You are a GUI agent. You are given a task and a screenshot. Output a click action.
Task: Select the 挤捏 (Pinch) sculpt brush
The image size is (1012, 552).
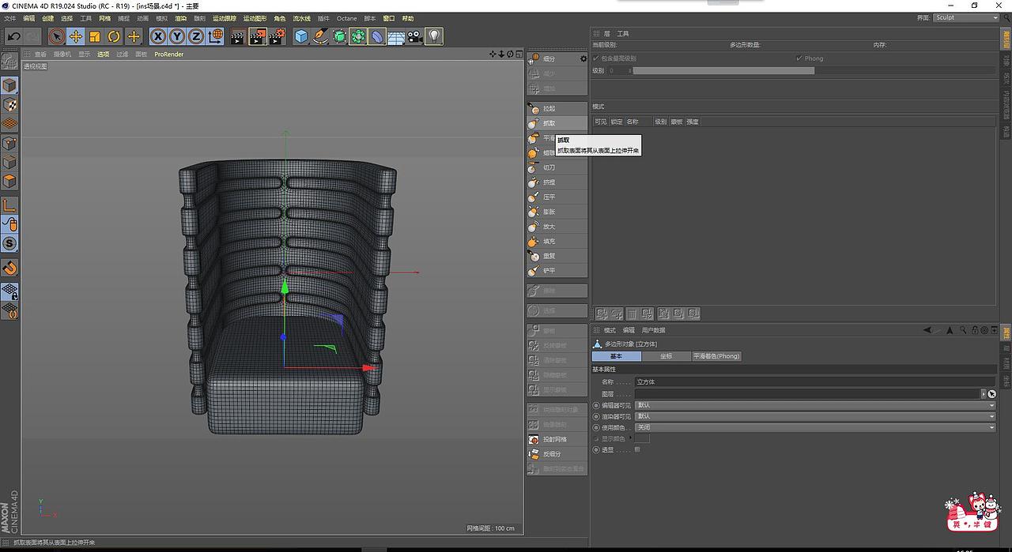[557, 182]
